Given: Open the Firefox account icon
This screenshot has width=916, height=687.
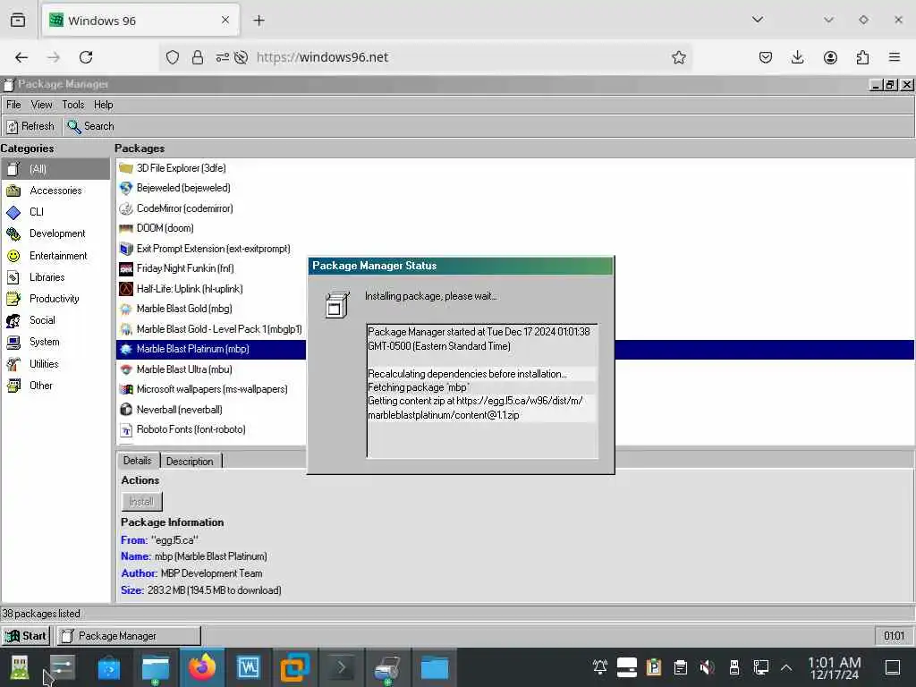Looking at the screenshot, I should pos(830,57).
